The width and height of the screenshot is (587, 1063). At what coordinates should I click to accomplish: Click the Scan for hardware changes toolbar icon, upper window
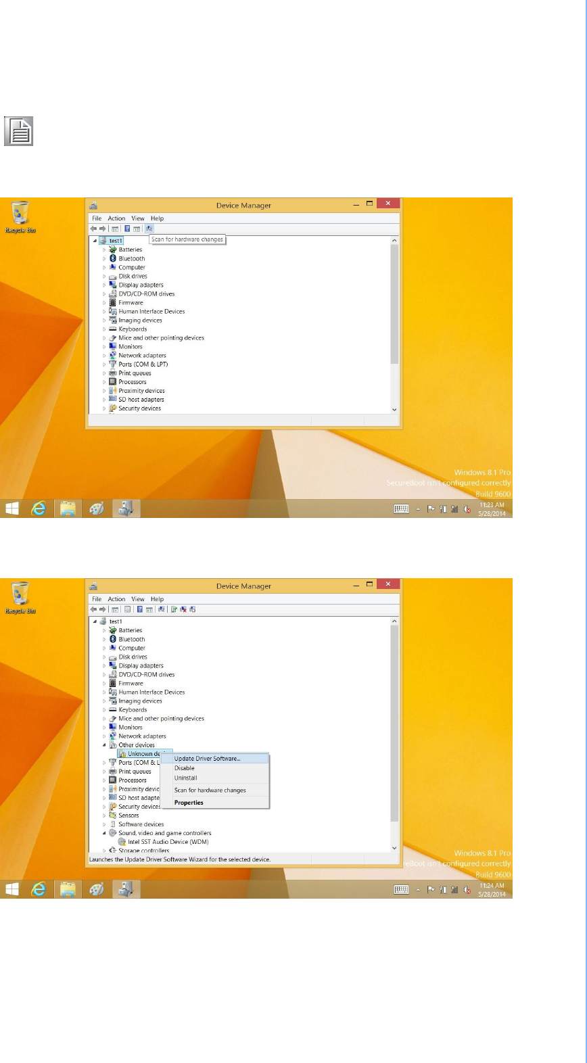click(149, 229)
